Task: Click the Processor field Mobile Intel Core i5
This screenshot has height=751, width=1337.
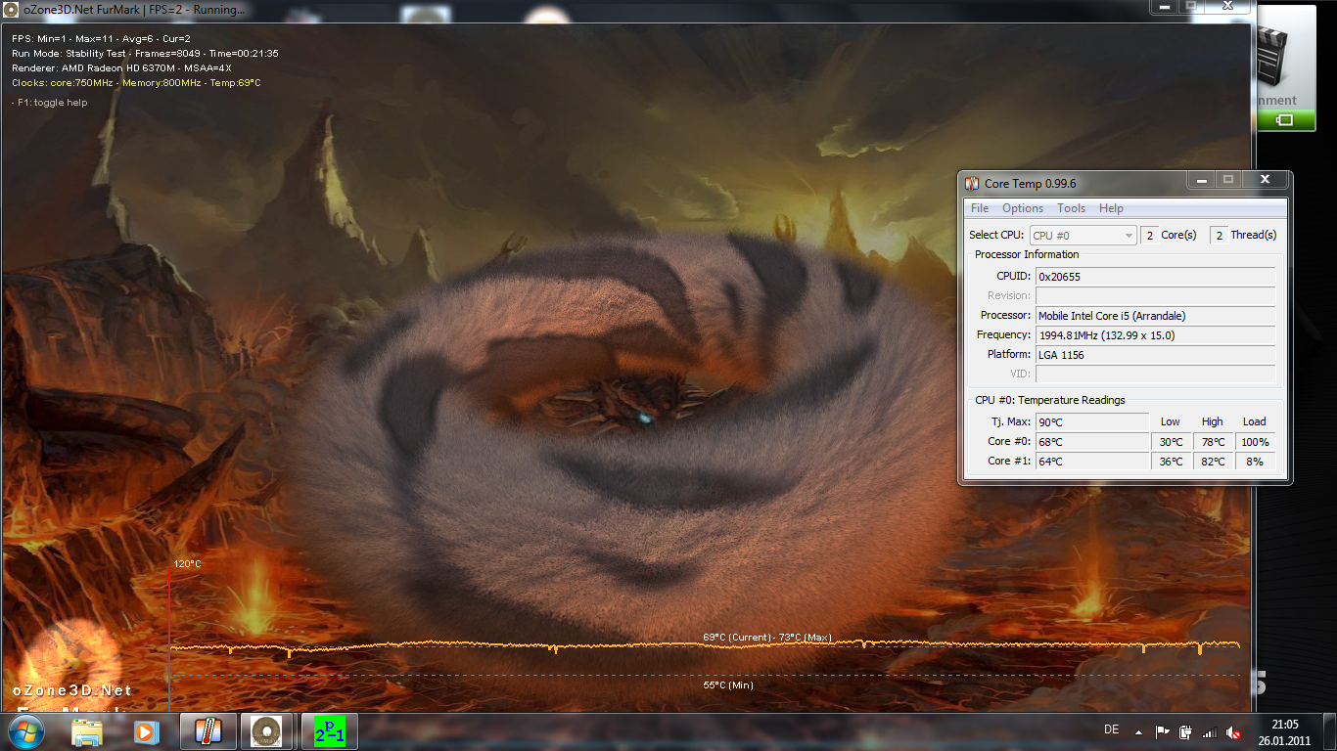Action: click(x=1155, y=316)
